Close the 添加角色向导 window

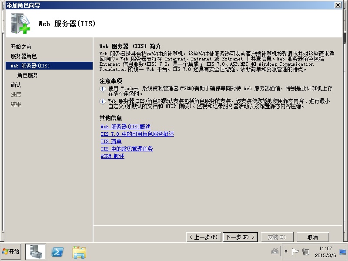(x=338, y=5)
